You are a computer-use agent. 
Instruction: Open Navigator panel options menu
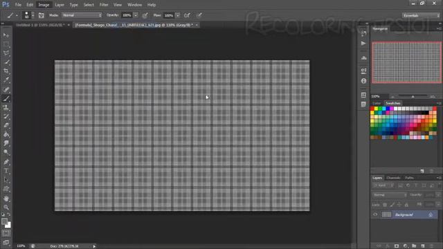point(439,29)
